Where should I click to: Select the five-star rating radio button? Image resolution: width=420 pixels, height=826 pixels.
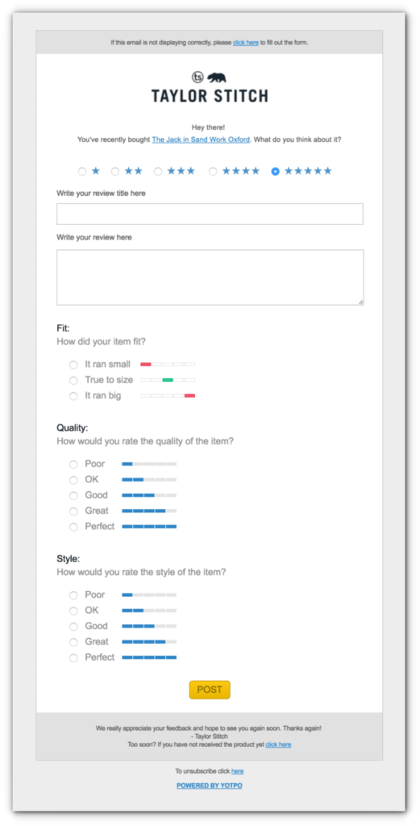[275, 171]
